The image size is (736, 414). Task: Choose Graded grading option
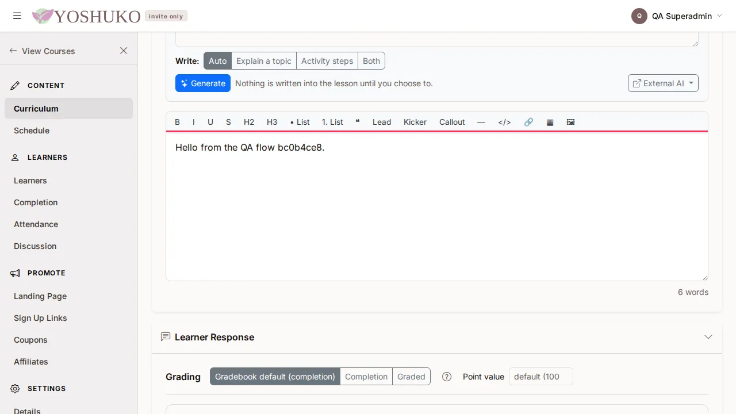click(411, 377)
